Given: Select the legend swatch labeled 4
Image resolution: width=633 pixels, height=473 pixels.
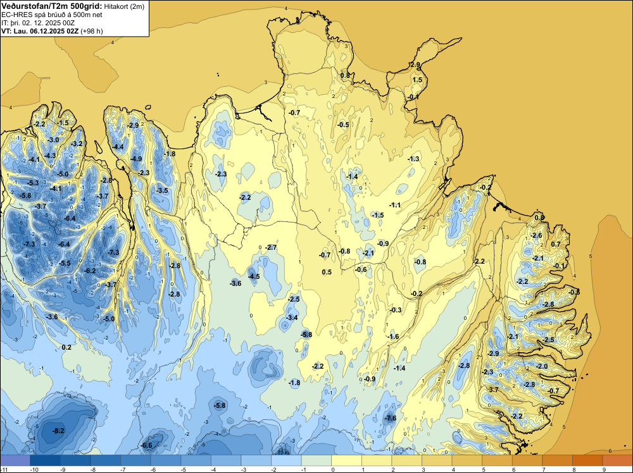Looking at the screenshot, I should coord(467,460).
